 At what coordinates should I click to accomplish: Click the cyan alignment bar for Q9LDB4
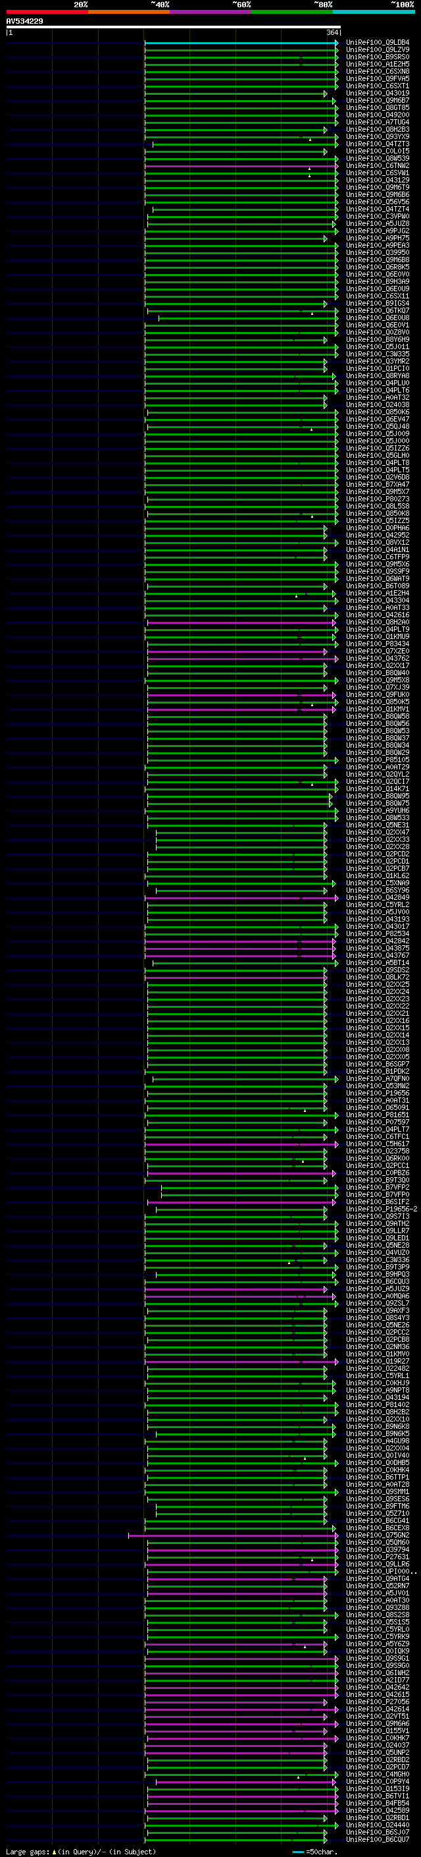coord(241,43)
